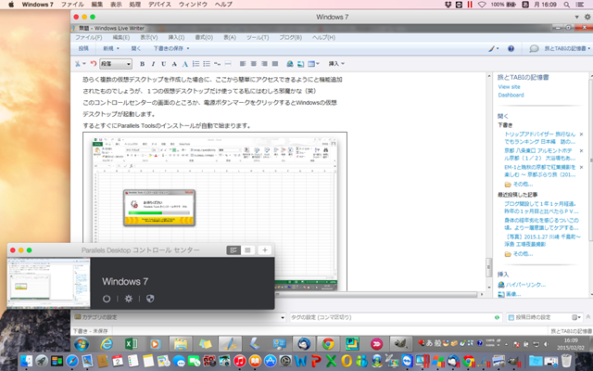Open Excel from the Windows taskbar
593x371 pixels.
tap(131, 344)
